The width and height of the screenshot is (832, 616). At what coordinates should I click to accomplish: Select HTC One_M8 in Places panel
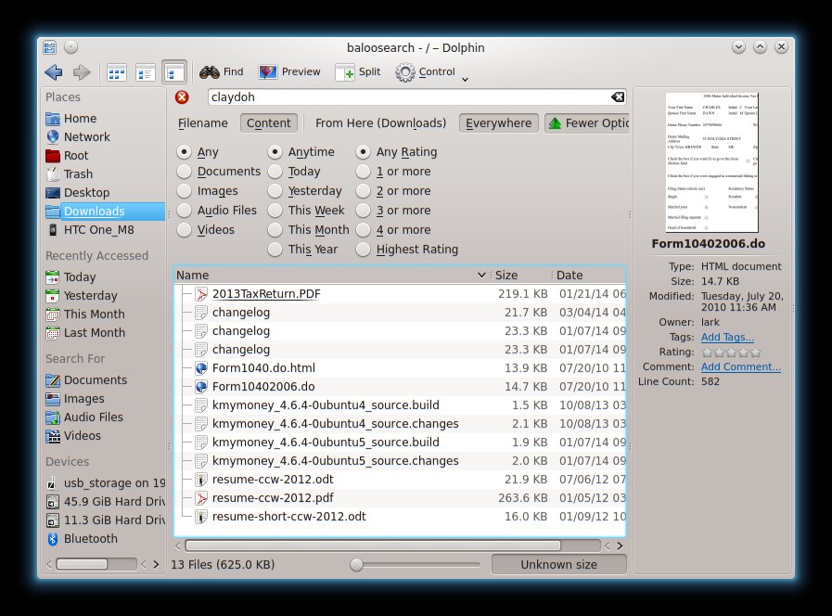[x=99, y=229]
